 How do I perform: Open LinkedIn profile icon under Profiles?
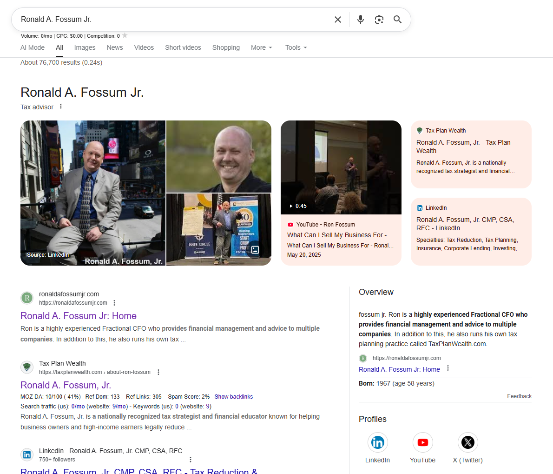coord(377,442)
